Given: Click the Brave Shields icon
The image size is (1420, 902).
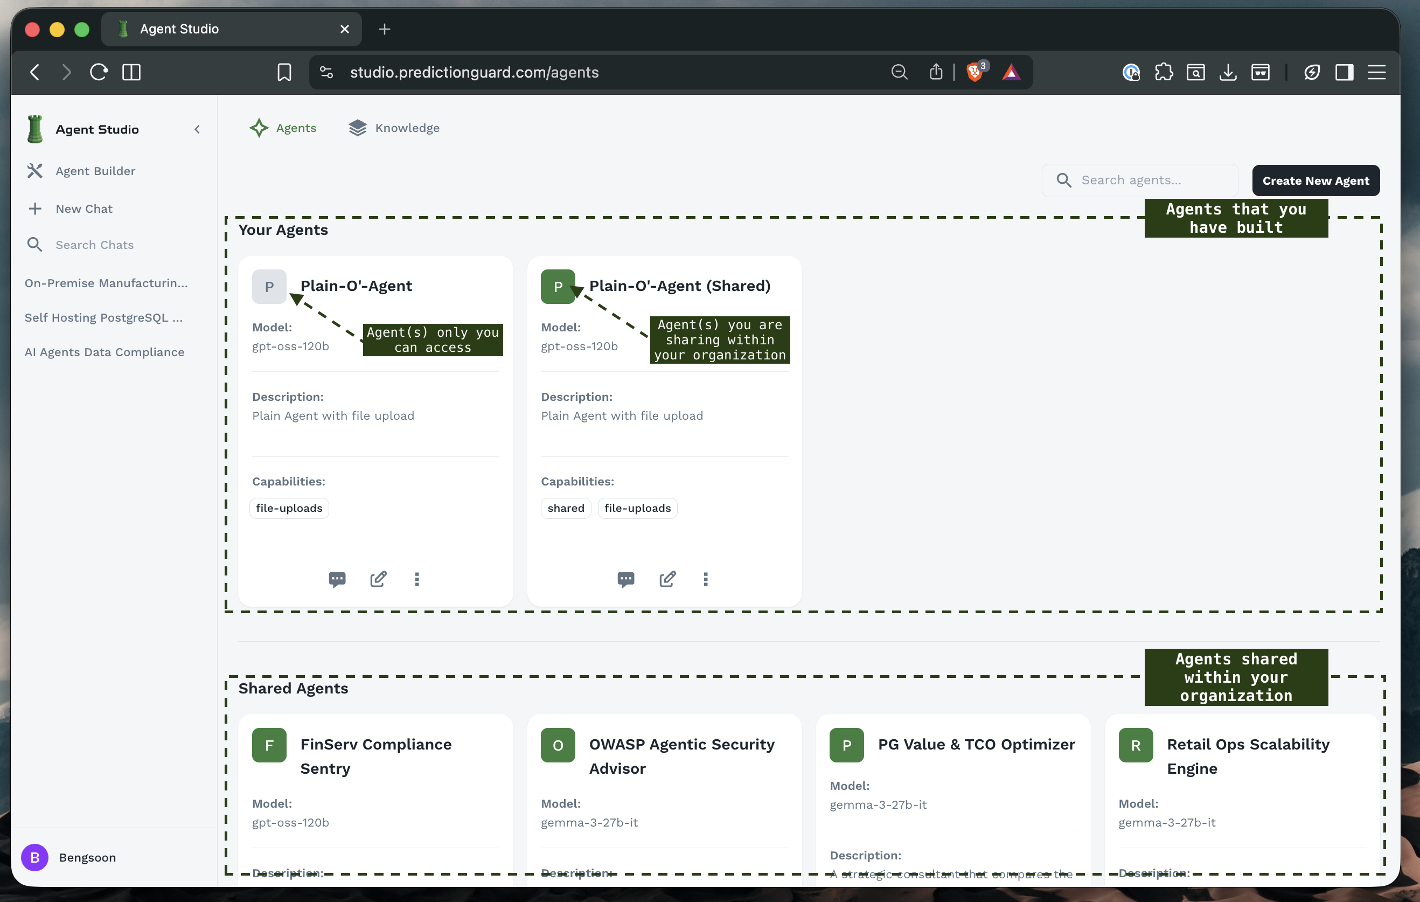Looking at the screenshot, I should point(974,72).
